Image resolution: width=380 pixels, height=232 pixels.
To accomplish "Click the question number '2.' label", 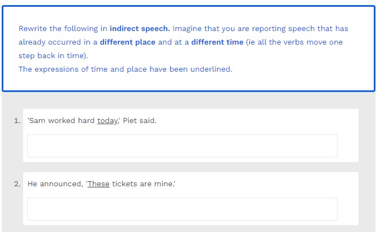I will click(18, 184).
